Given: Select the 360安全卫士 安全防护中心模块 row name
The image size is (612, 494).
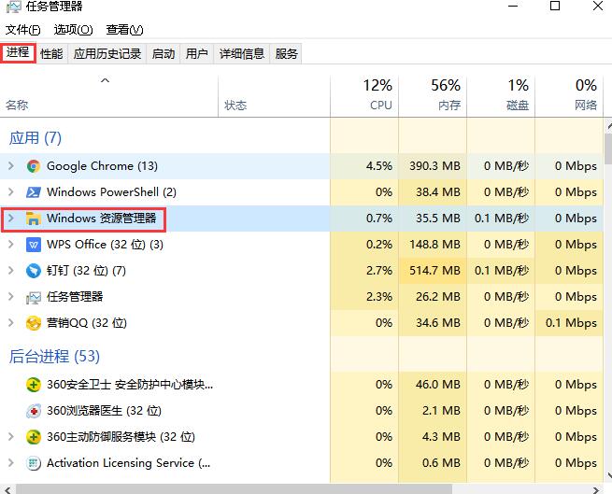Looking at the screenshot, I should (130, 385).
